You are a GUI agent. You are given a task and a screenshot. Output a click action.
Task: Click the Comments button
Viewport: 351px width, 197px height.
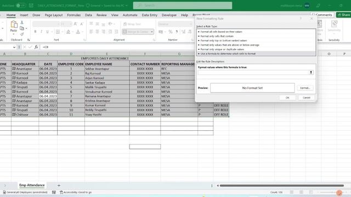coord(322,15)
